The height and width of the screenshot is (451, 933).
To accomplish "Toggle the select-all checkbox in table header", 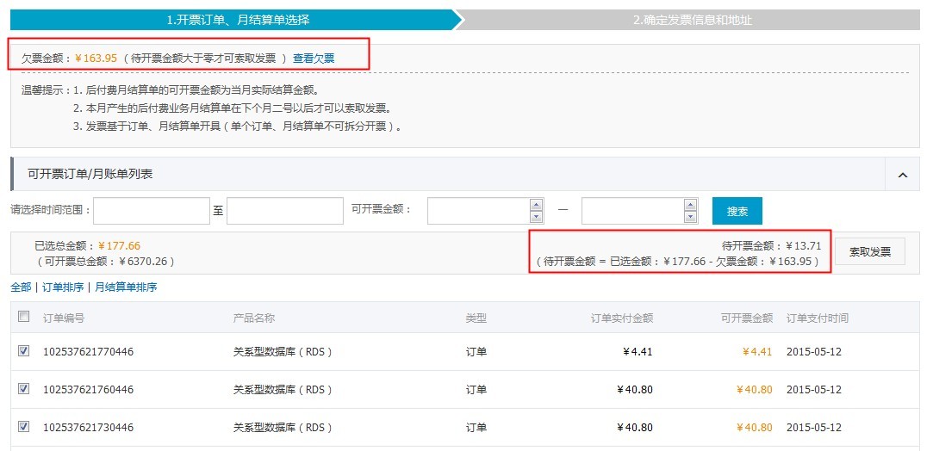I will (24, 317).
